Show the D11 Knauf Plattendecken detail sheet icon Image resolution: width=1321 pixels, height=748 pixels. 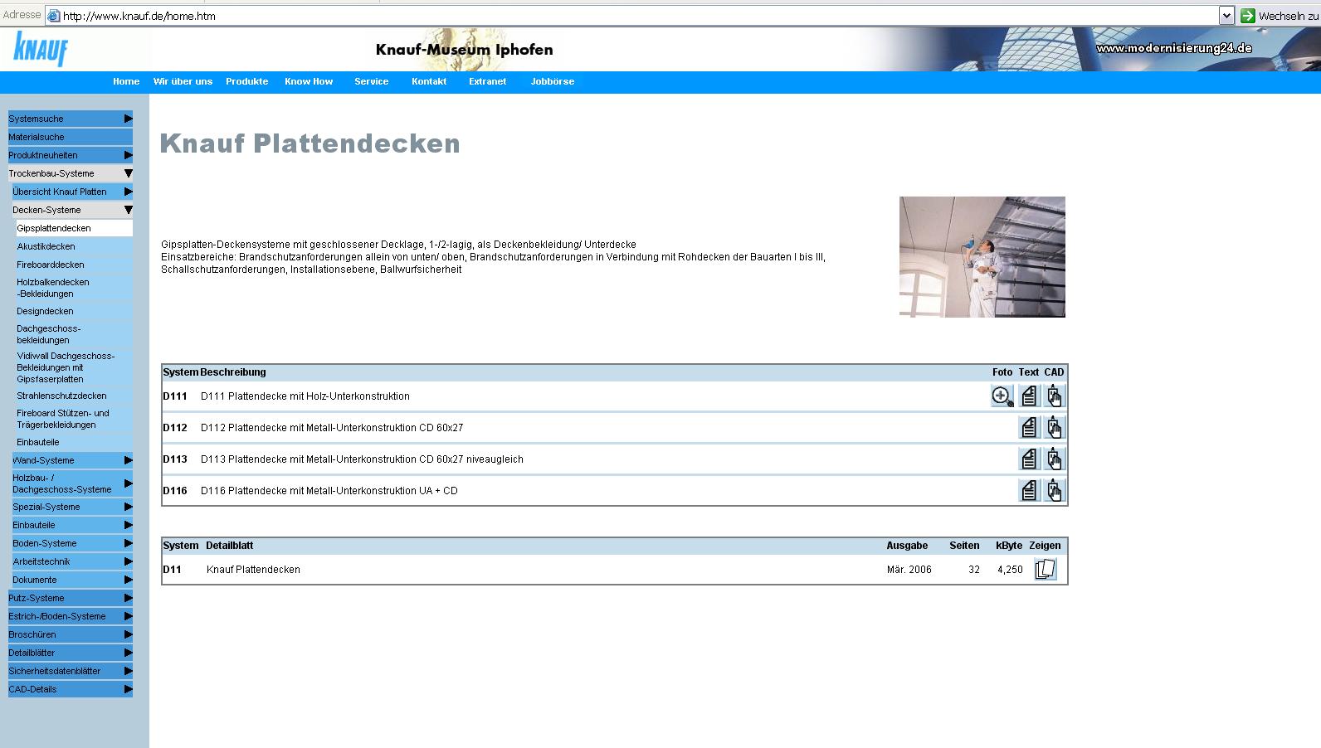pyautogui.click(x=1046, y=570)
